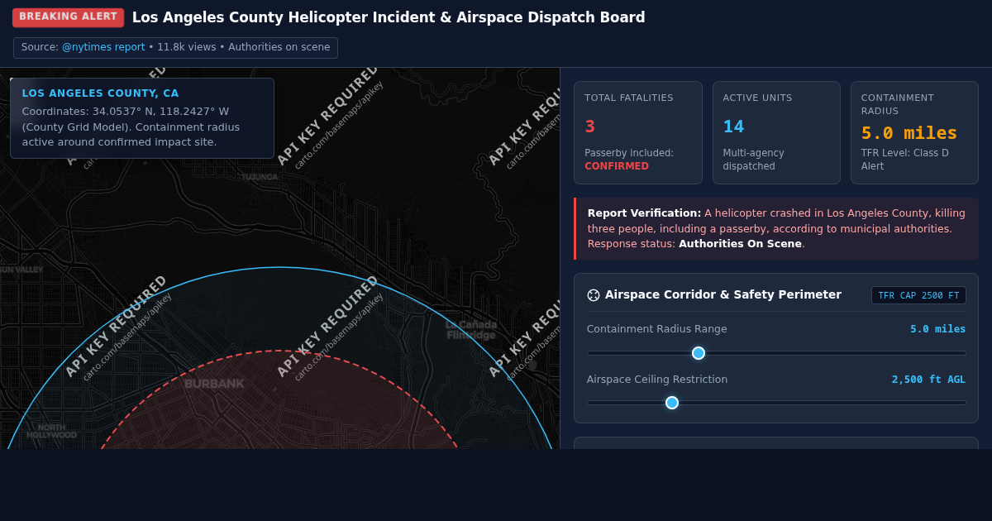The width and height of the screenshot is (992, 521).
Task: Select the Total Fatalities value 3
Action: pyautogui.click(x=590, y=127)
